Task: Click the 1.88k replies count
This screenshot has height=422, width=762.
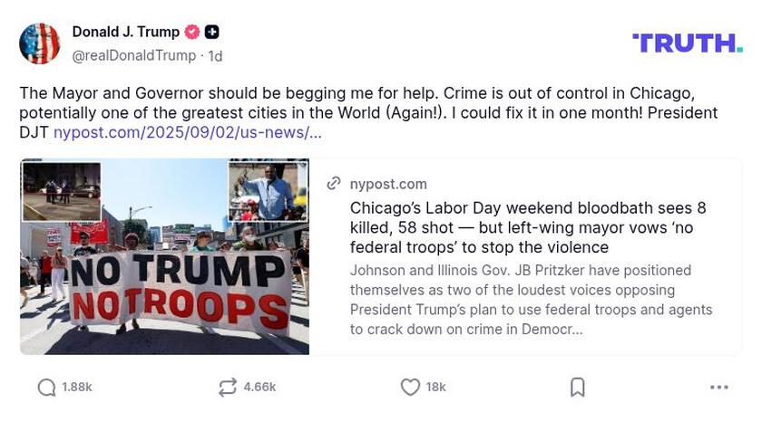Action: click(x=77, y=388)
